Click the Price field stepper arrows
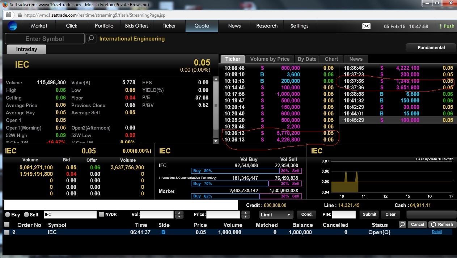Screen dimensions: 457x258 pos(246,215)
